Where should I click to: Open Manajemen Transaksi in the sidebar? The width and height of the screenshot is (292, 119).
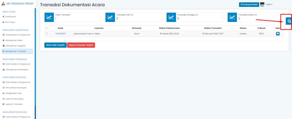pyautogui.click(x=16, y=51)
